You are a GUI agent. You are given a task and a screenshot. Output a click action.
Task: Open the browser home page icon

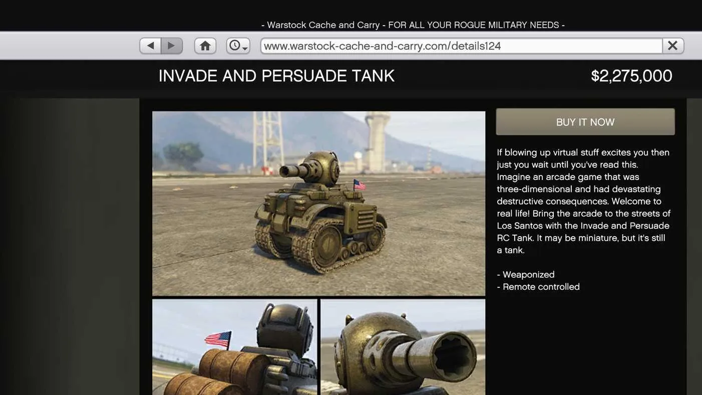205,46
